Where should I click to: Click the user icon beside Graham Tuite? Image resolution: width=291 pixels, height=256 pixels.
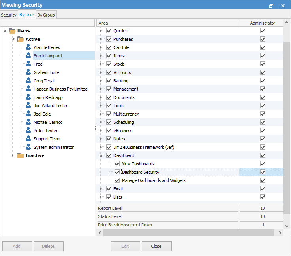click(x=28, y=72)
